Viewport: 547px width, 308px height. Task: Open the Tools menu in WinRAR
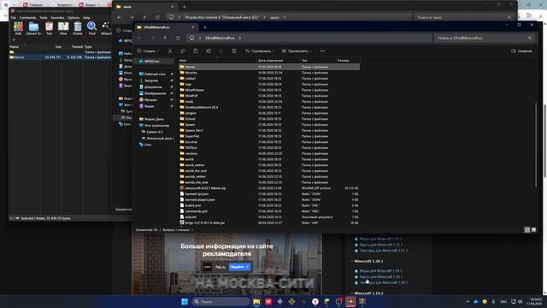pyautogui.click(x=44, y=17)
